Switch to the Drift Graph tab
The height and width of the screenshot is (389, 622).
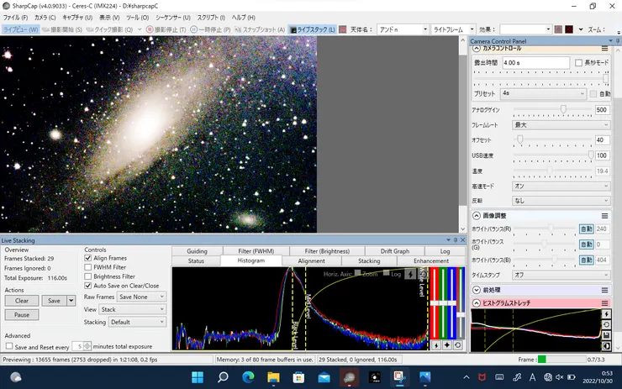[395, 251]
